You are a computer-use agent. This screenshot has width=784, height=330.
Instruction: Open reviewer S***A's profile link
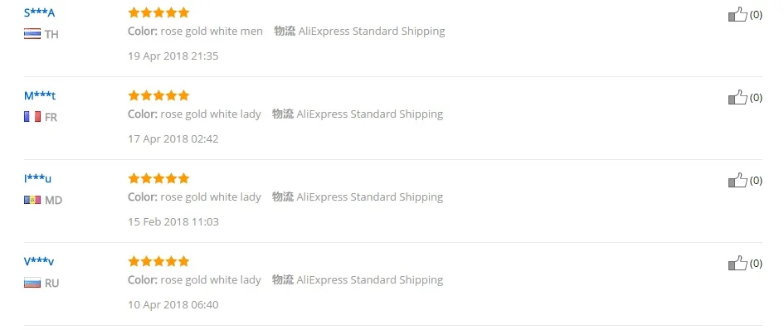[40, 13]
